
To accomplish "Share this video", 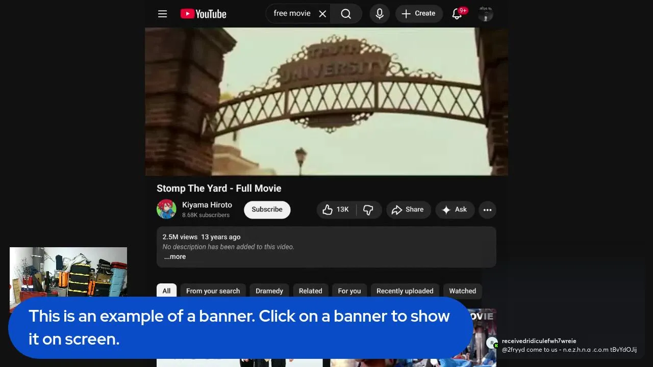I will 408,209.
